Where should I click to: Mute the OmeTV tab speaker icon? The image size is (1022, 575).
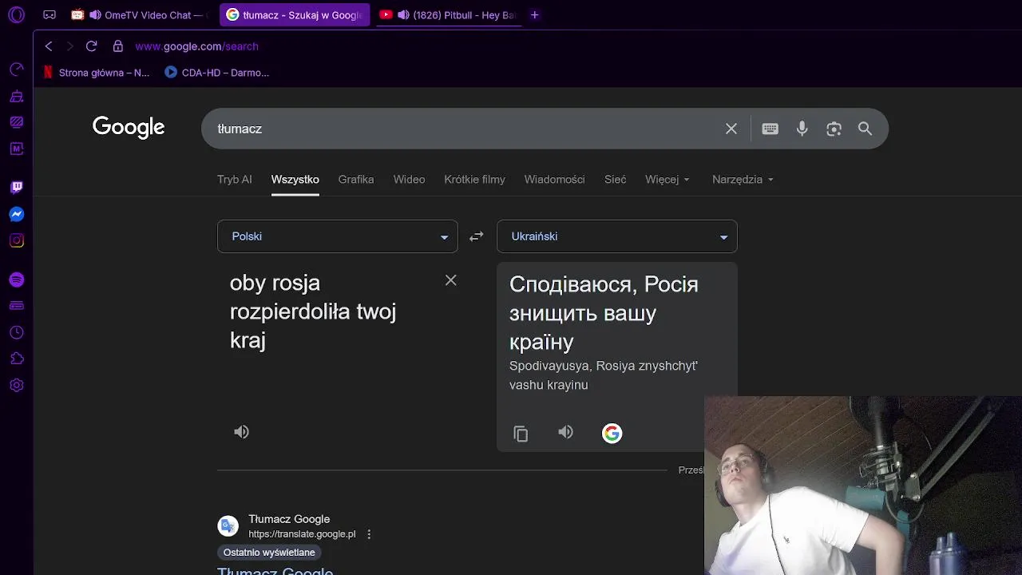click(x=95, y=14)
